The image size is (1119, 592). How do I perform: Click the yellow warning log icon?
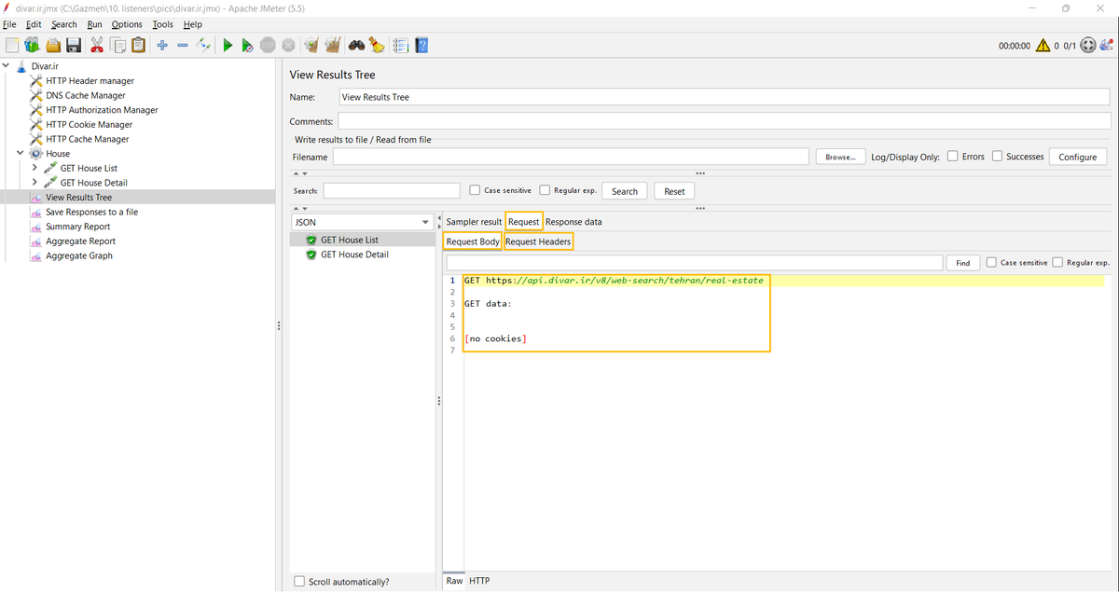click(x=1043, y=45)
